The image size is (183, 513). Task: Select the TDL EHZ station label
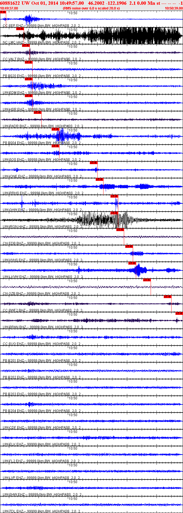[x=41, y=511]
